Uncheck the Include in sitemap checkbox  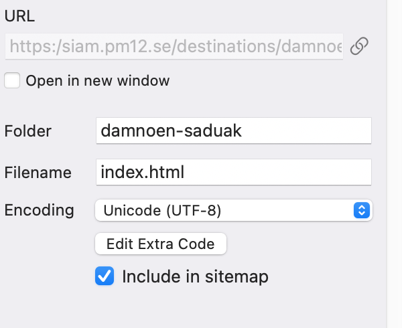coord(105,276)
